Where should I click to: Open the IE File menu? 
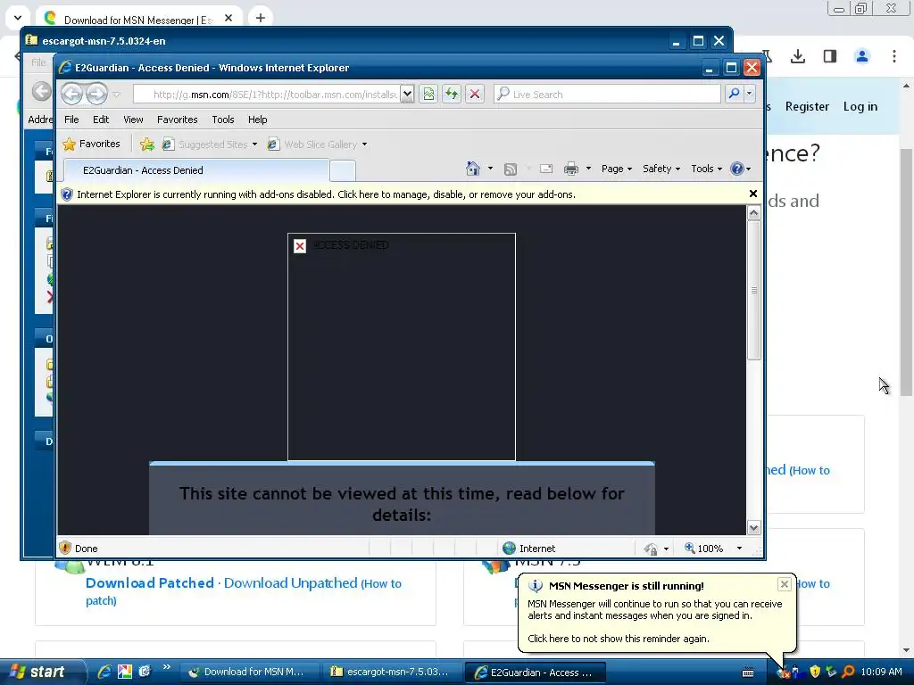coord(71,120)
